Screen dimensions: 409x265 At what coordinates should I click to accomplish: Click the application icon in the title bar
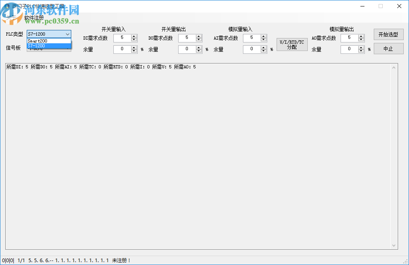click(x=6, y=6)
